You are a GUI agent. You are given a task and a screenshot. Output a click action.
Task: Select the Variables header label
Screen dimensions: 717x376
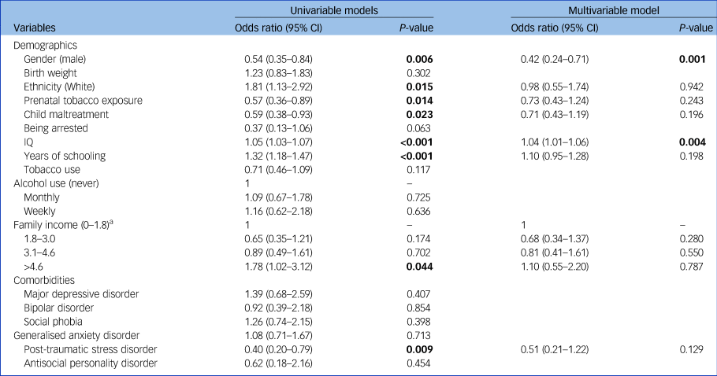click(x=38, y=28)
